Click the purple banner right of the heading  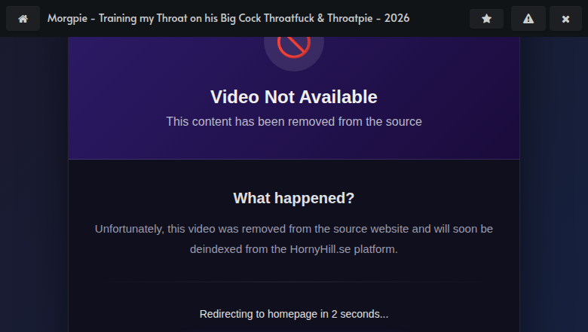click(450, 97)
